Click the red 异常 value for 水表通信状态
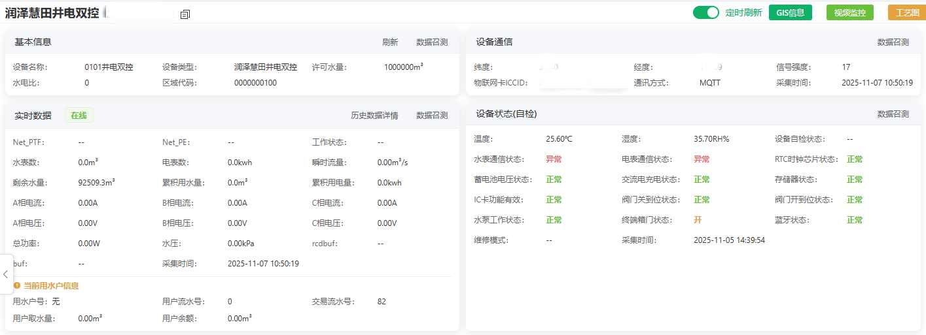 [554, 159]
